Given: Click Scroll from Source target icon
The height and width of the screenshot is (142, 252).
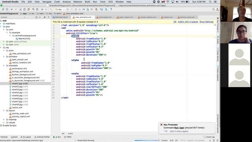Looking at the screenshot, I should coord(37,17).
